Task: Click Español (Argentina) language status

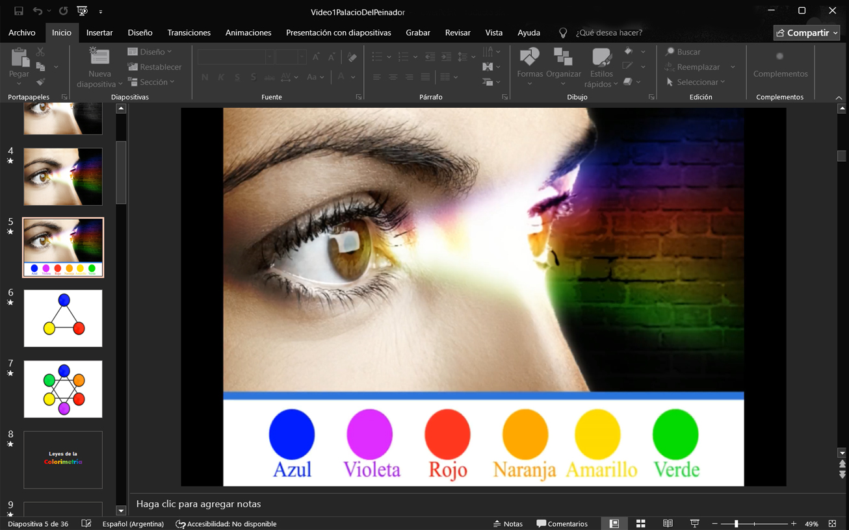Action: point(133,524)
